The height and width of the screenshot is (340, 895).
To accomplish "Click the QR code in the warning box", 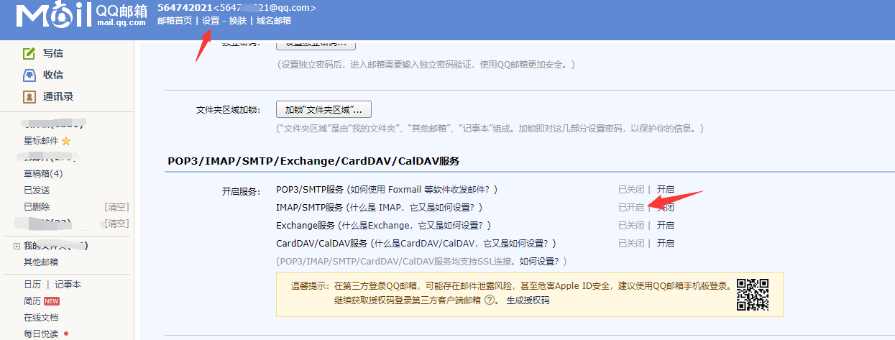I will [x=753, y=294].
